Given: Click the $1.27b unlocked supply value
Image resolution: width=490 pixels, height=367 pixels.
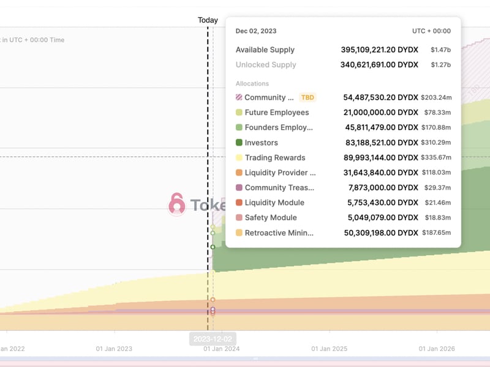Looking at the screenshot, I should click(440, 65).
